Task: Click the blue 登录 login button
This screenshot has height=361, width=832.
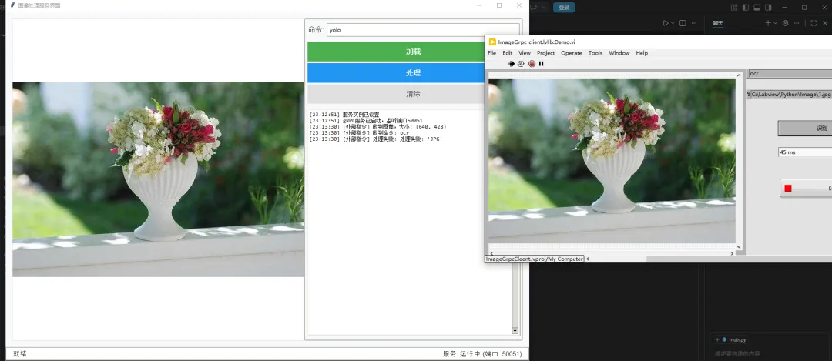Action: tap(564, 8)
